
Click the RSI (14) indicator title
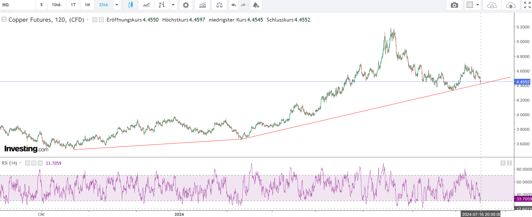tap(9, 163)
